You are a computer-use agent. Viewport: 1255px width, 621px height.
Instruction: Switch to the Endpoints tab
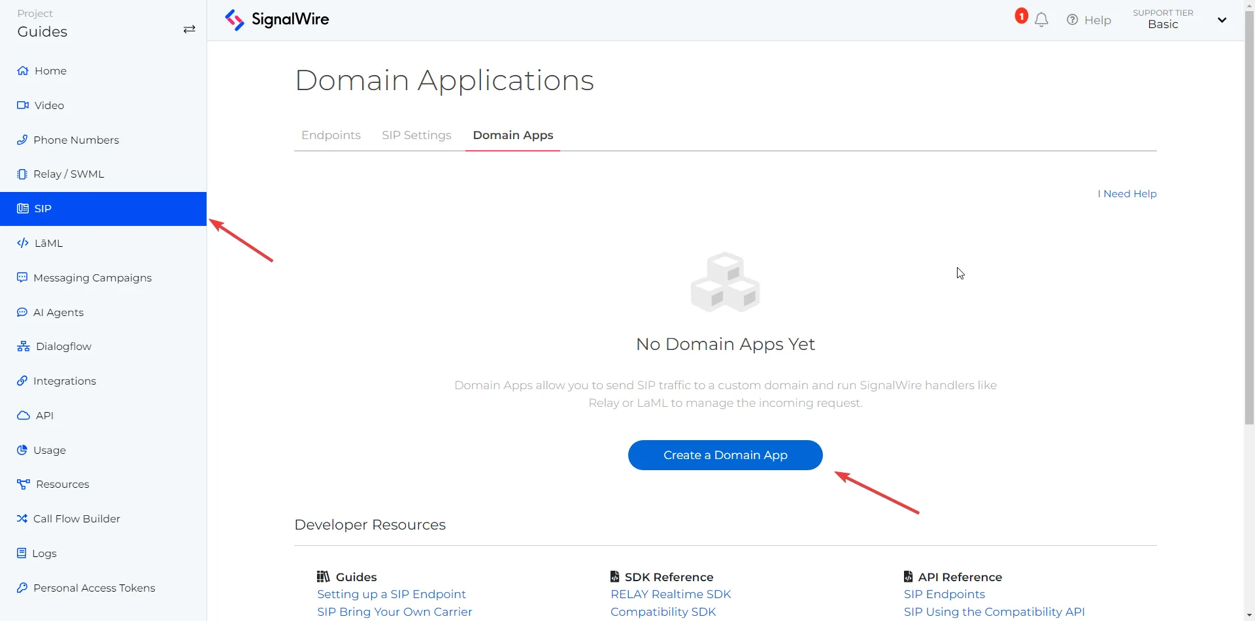331,135
